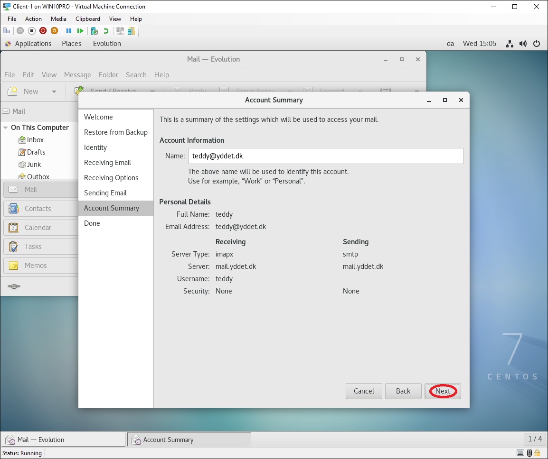Click Next in the Account Summary dialog

(443, 391)
